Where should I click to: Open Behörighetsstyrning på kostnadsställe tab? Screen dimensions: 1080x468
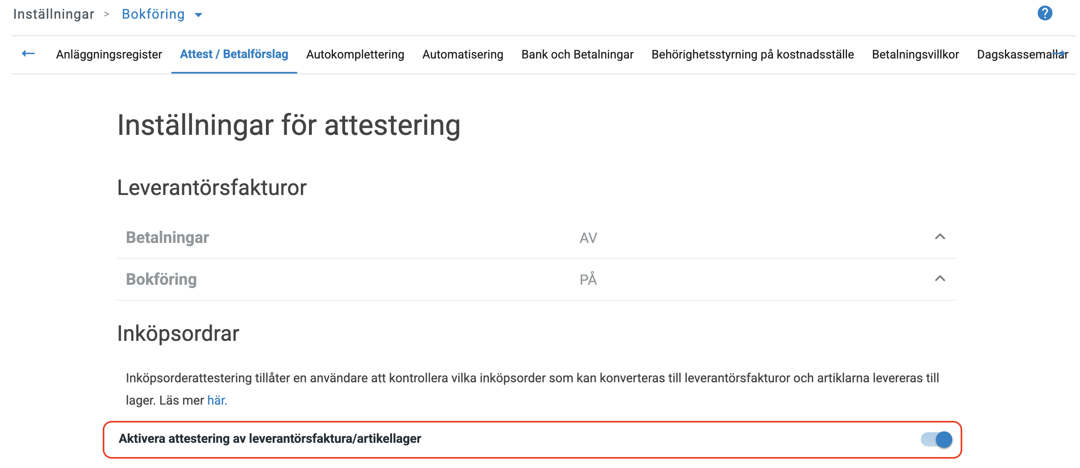(x=753, y=54)
